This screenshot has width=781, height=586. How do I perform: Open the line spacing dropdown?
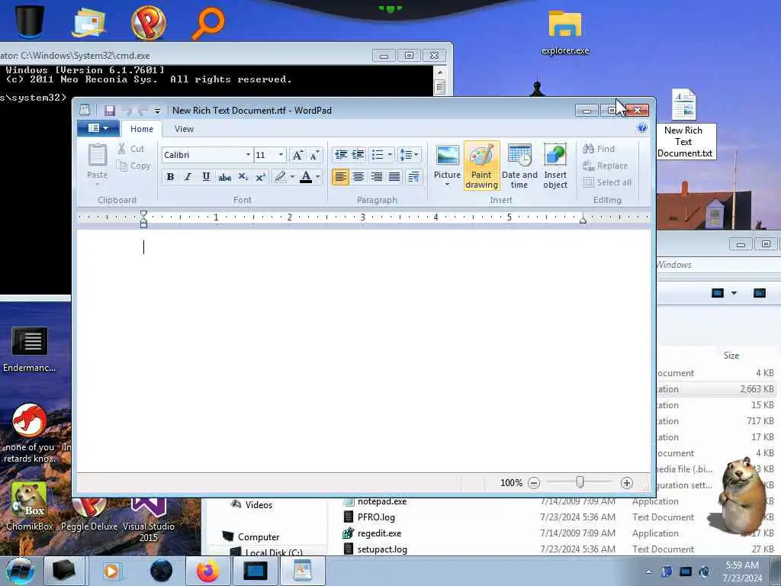[410, 155]
